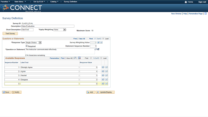Image resolution: width=208 pixels, height=117 pixels.
Task: Save the survey definition
Action: click(x=6, y=92)
